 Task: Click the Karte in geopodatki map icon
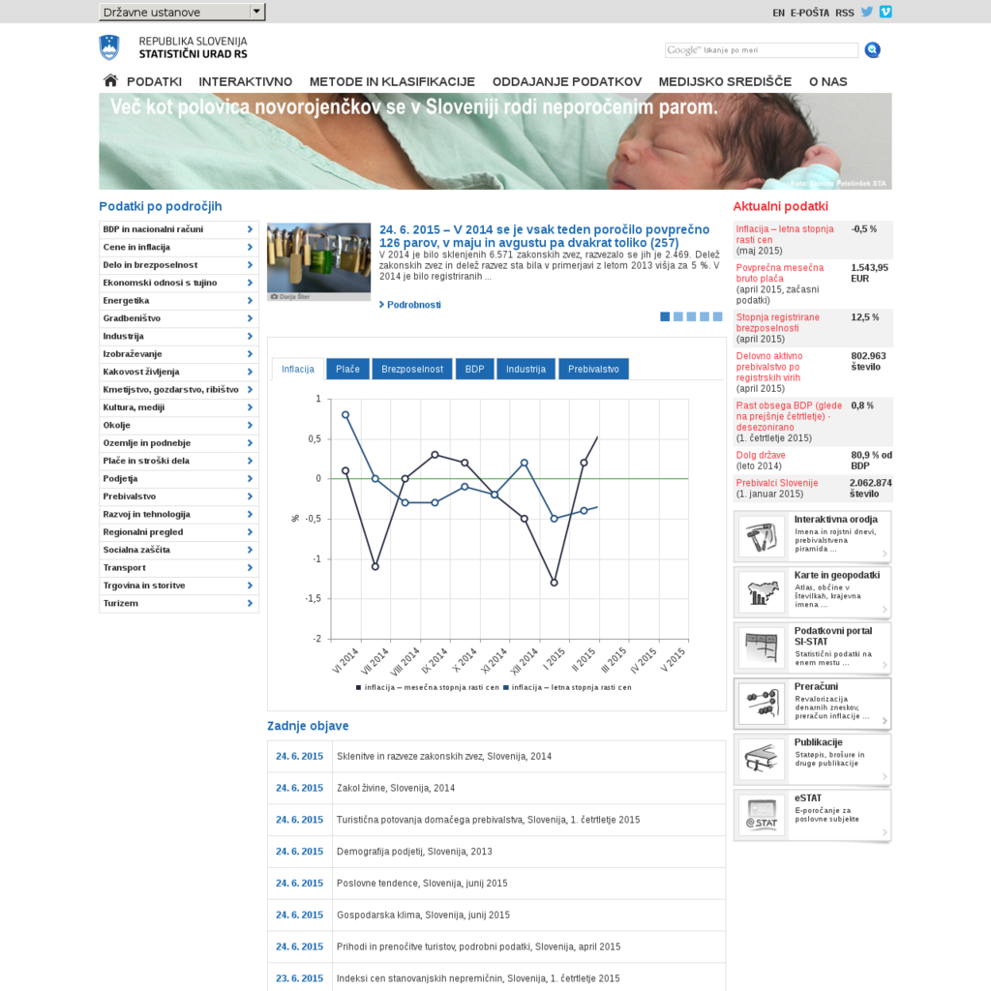point(761,592)
